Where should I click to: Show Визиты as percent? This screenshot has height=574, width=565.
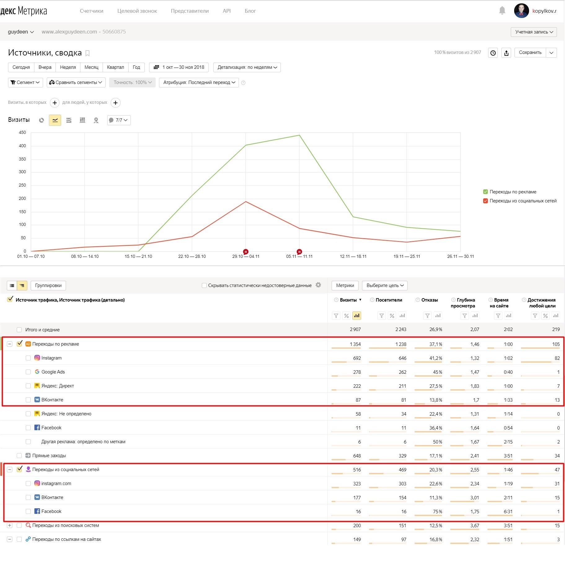pos(347,316)
